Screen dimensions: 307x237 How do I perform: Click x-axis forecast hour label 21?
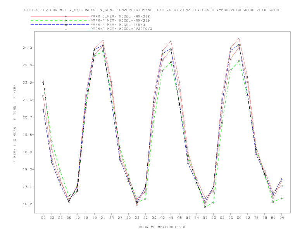103,218
